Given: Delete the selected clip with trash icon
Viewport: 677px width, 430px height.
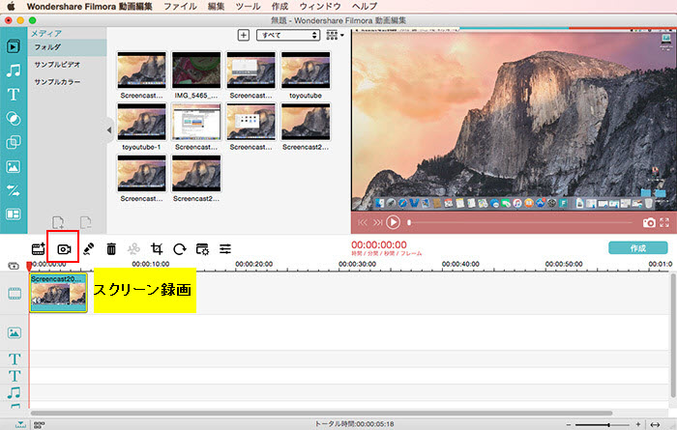Looking at the screenshot, I should point(111,249).
